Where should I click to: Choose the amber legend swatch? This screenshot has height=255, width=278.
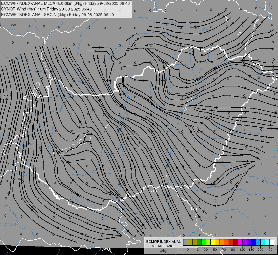coord(217,242)
